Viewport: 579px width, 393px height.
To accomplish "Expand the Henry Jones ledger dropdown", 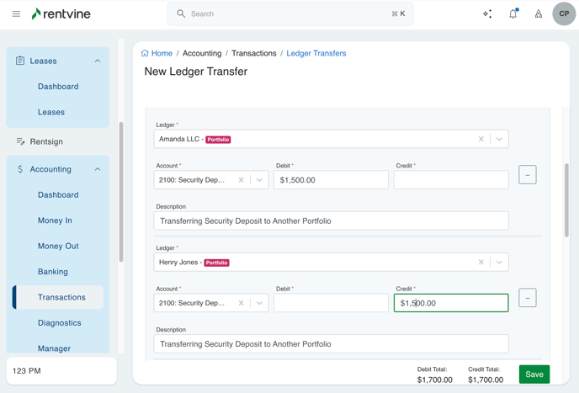I will click(499, 262).
